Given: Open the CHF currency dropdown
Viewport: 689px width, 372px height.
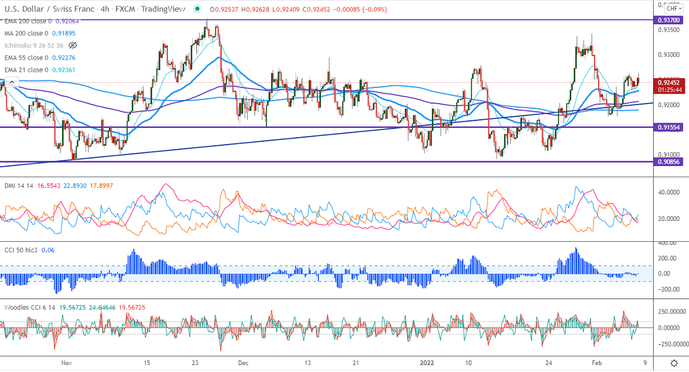Looking at the screenshot, I should [673, 8].
